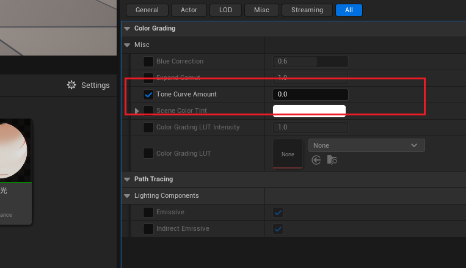This screenshot has width=466, height=268.
Task: Enable Color Grading LUT Intensity checkbox
Action: click(148, 128)
